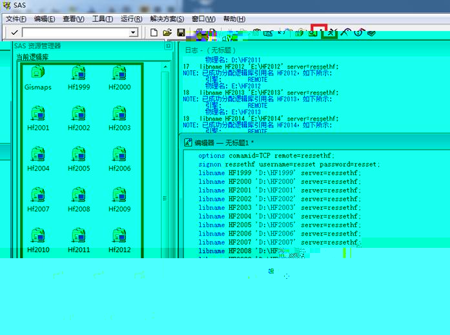Viewport: 450px width, 335px height.
Task: Submit the program with running man icon
Action: click(x=331, y=33)
